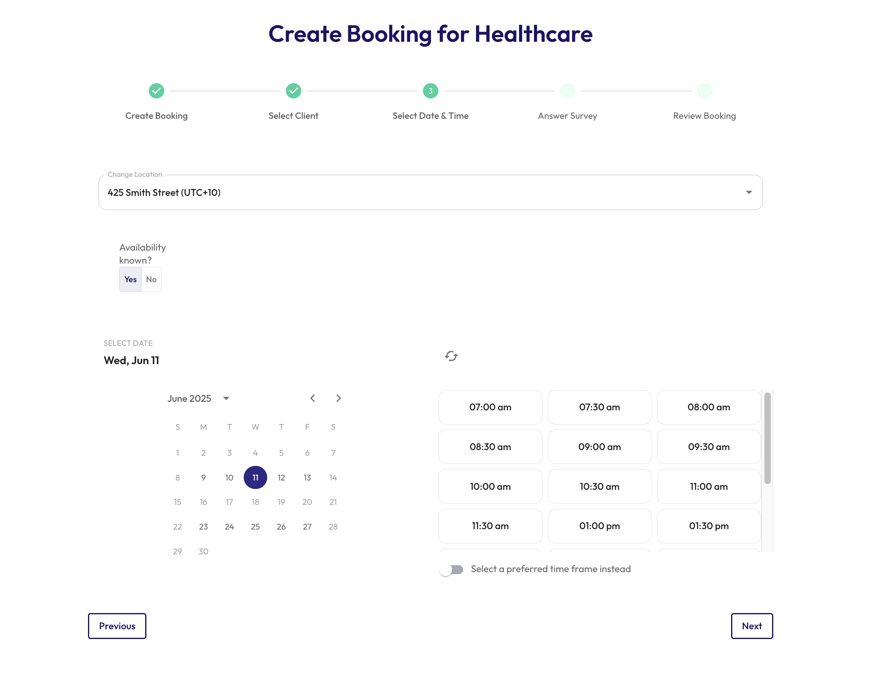Expand the June 2025 month picker
The width and height of the screenshot is (871, 682).
[226, 398]
